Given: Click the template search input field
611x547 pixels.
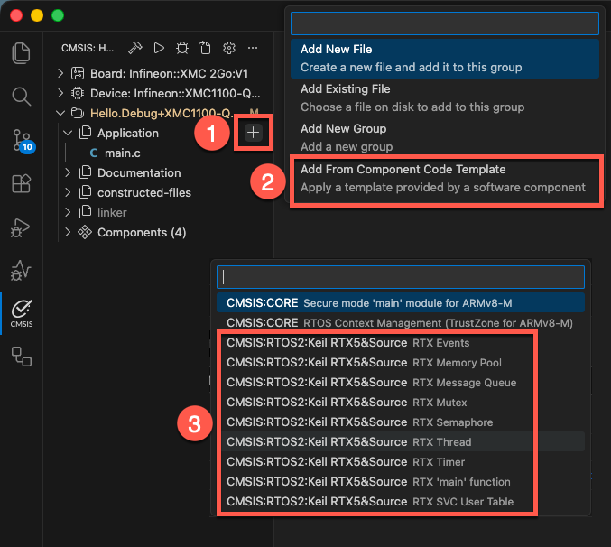Looking at the screenshot, I should (x=399, y=277).
